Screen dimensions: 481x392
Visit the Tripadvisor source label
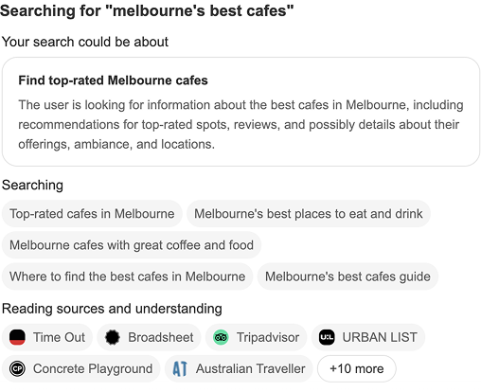tap(268, 337)
